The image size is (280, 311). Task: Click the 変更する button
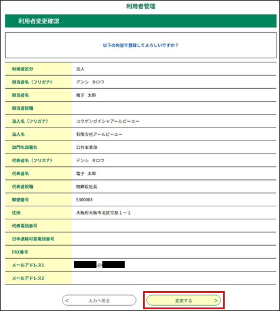click(x=184, y=300)
